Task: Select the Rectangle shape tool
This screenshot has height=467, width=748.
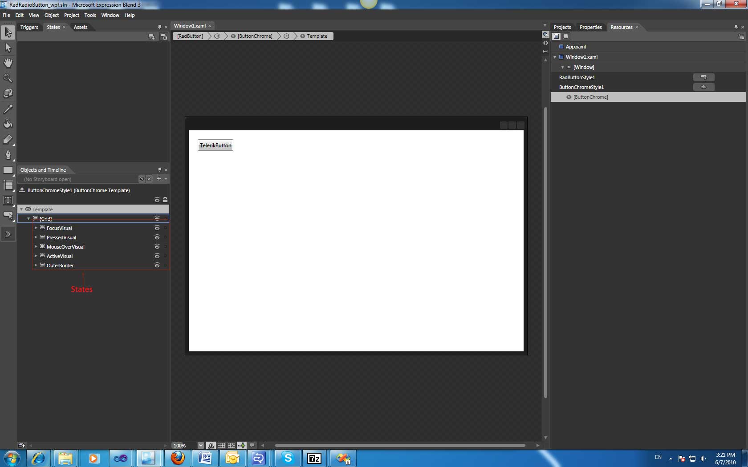Action: [8, 170]
